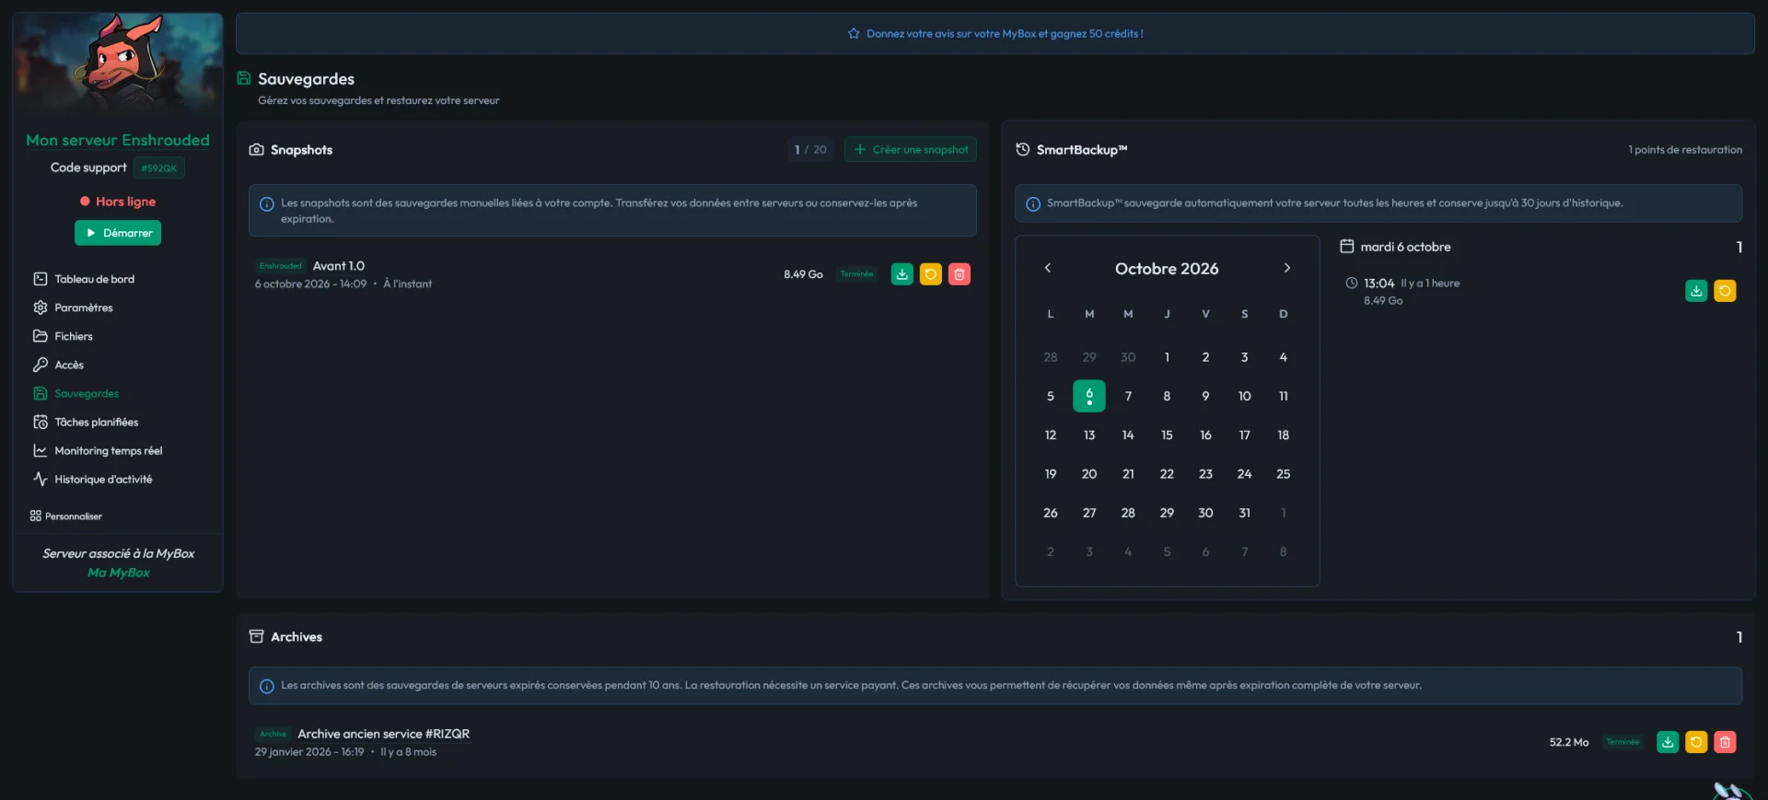Click the 52.2 Mo archive size
The width and height of the screenshot is (1768, 800).
tap(1569, 742)
